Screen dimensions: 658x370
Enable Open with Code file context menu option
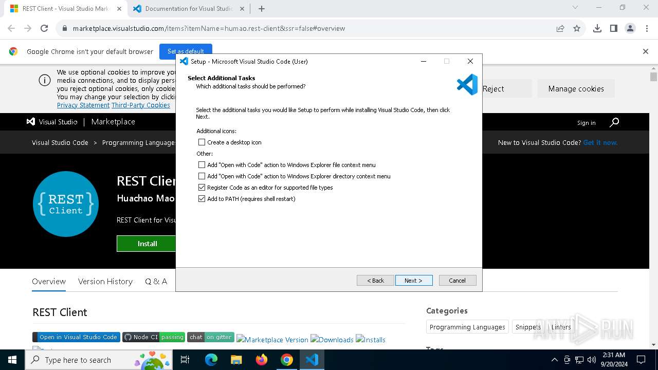click(202, 165)
